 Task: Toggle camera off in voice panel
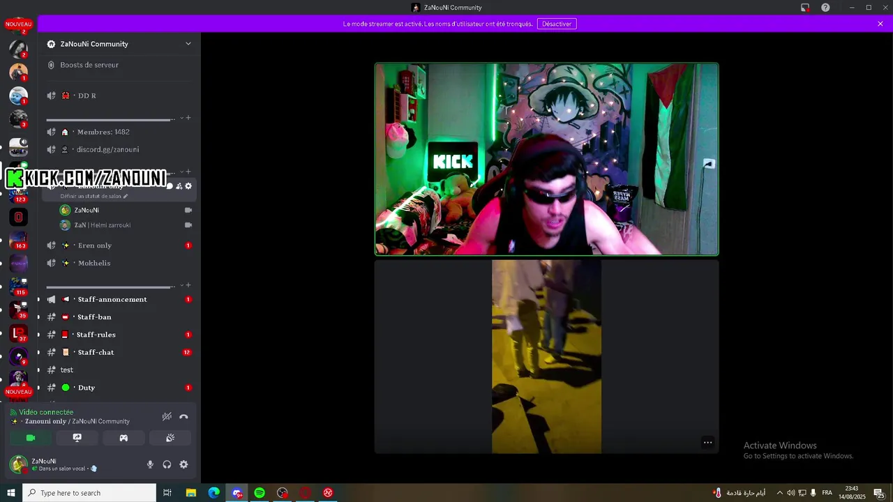click(x=31, y=438)
